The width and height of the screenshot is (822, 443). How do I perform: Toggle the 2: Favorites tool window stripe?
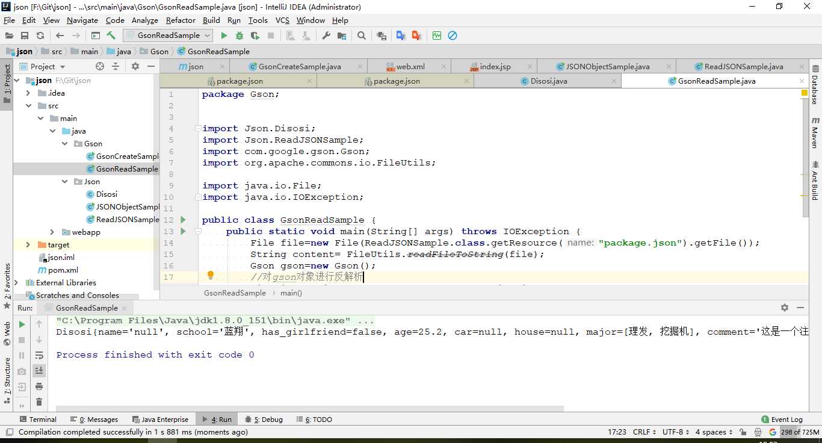7,285
